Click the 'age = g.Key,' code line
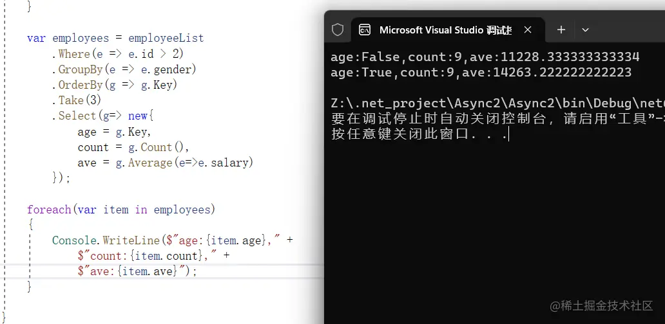The width and height of the screenshot is (665, 324). 115,132
